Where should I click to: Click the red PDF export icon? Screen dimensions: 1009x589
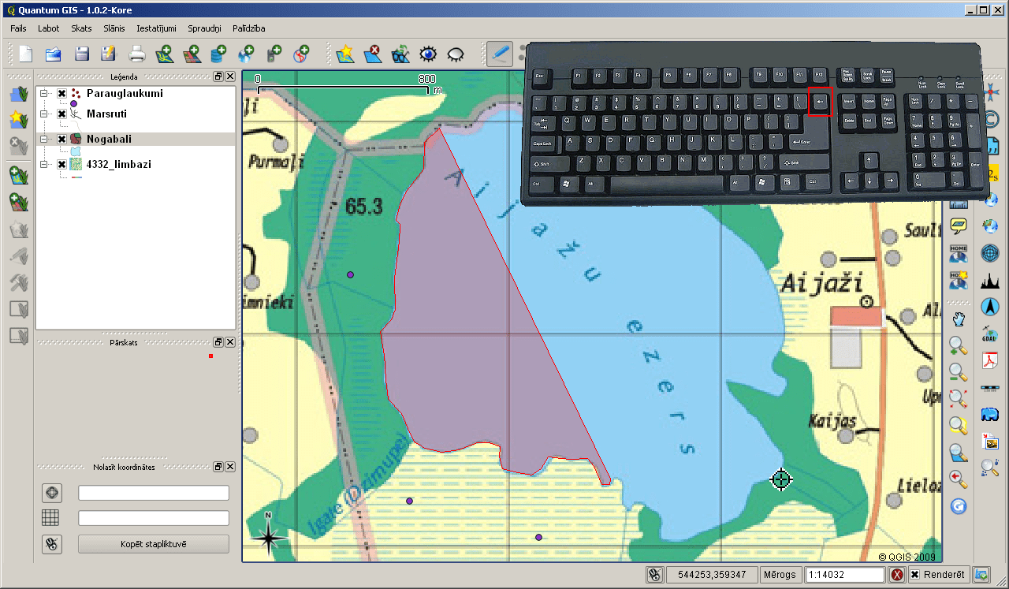click(x=990, y=360)
